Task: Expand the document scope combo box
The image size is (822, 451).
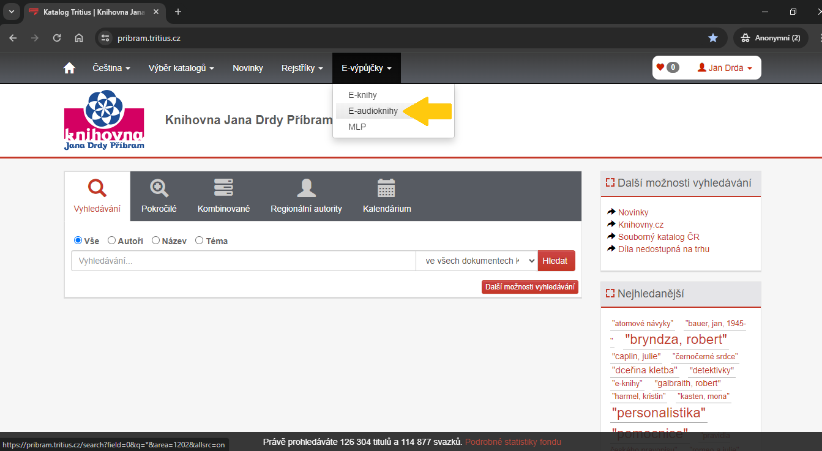Action: (x=476, y=261)
